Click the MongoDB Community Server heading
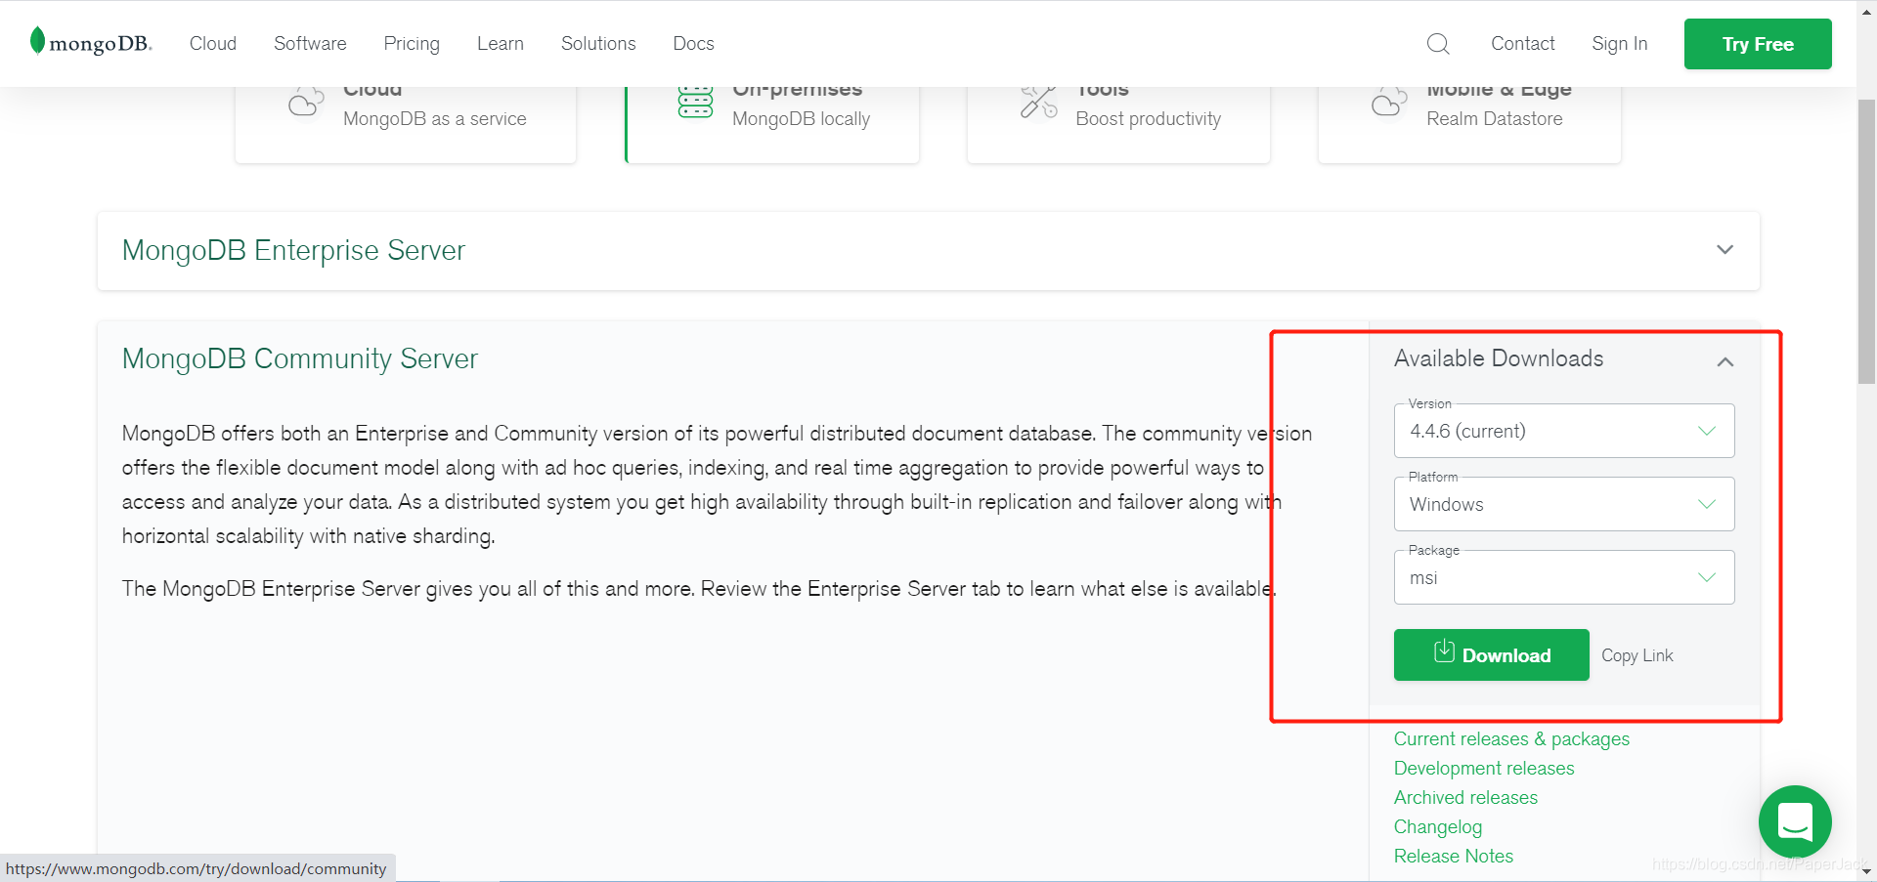Screen dimensions: 1877x882 (300, 359)
